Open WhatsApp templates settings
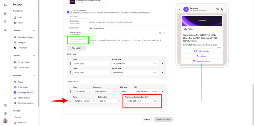254x126 pixels. 24,93
